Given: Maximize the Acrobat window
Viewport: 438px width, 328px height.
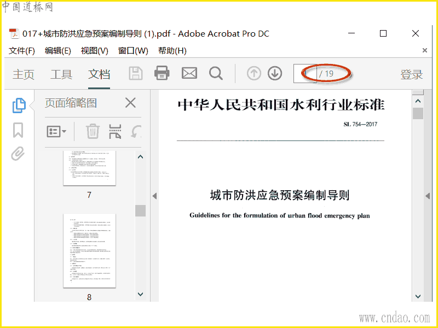Looking at the screenshot, I should point(383,33).
